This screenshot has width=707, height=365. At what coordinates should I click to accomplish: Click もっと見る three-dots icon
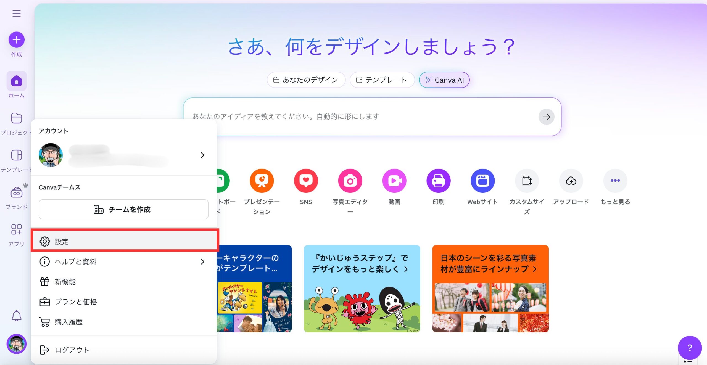[x=615, y=181]
